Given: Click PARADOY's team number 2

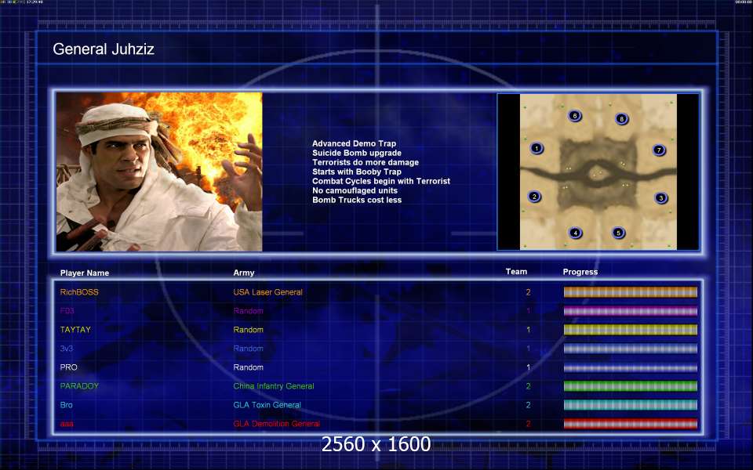Looking at the screenshot, I should click(x=528, y=386).
